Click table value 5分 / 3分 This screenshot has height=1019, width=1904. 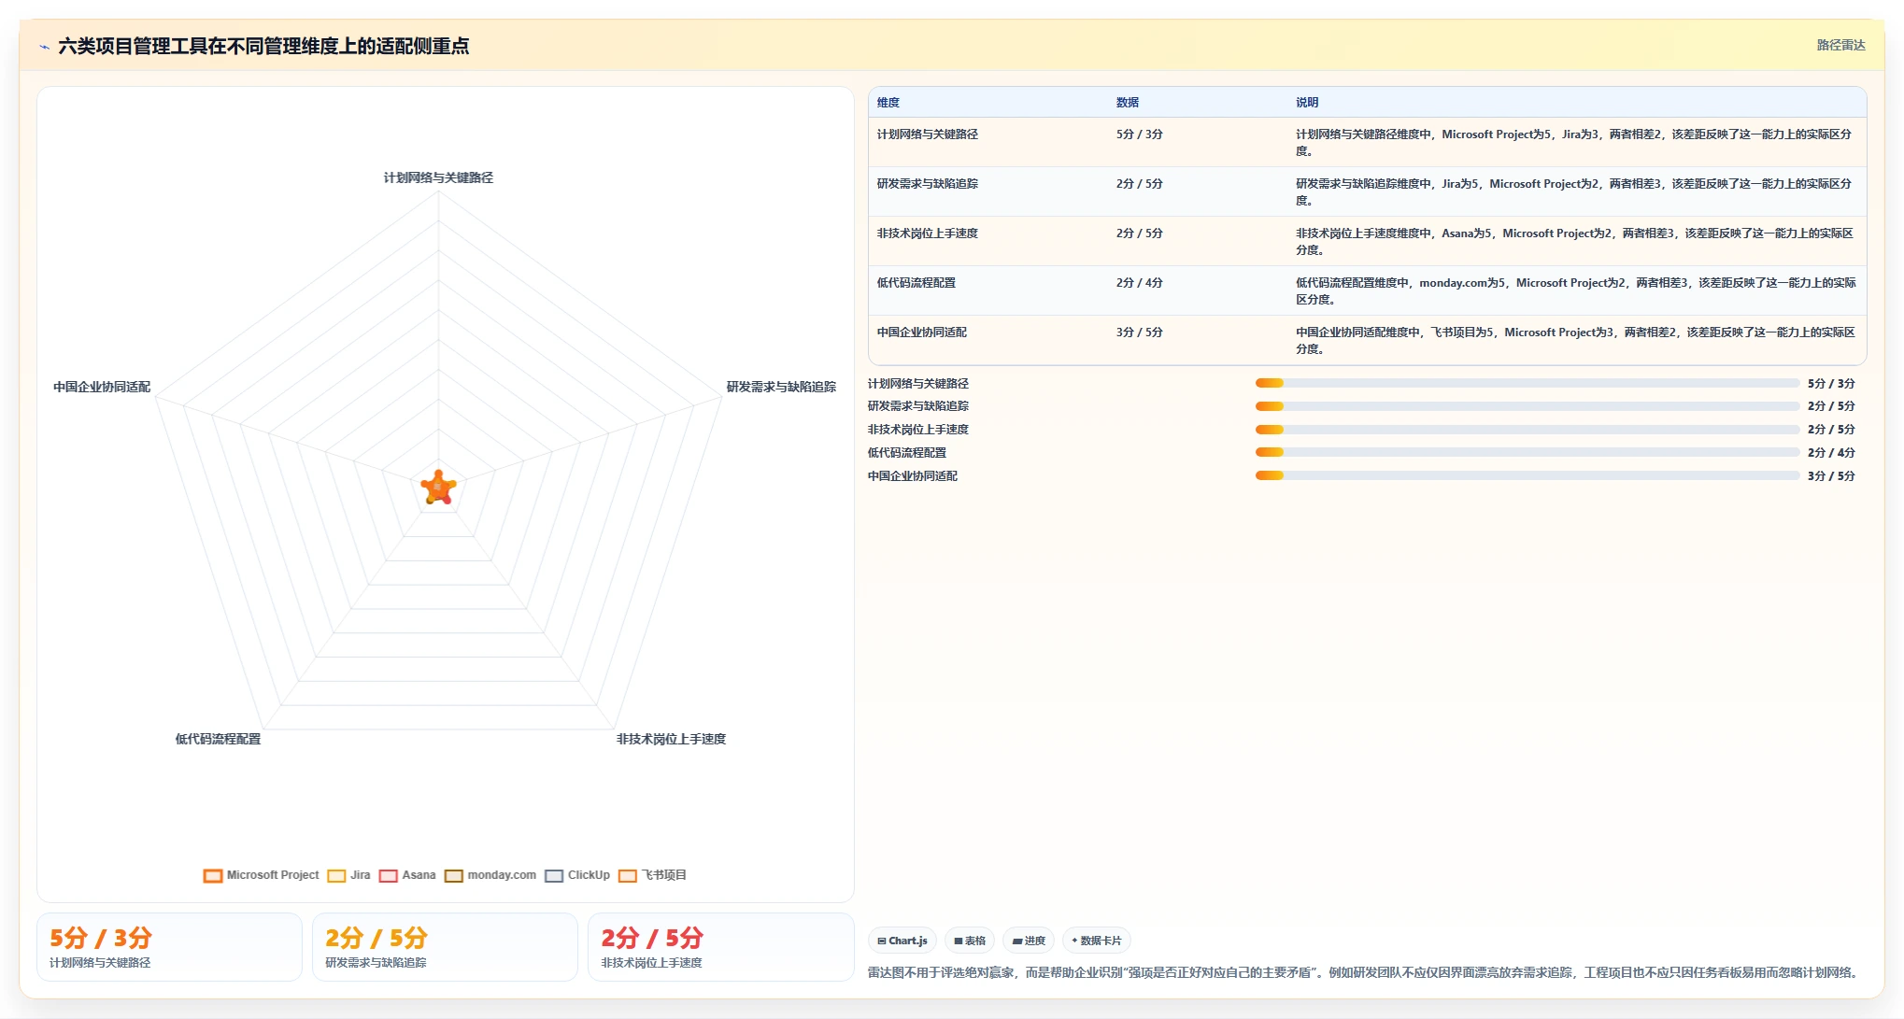pyautogui.click(x=1140, y=134)
